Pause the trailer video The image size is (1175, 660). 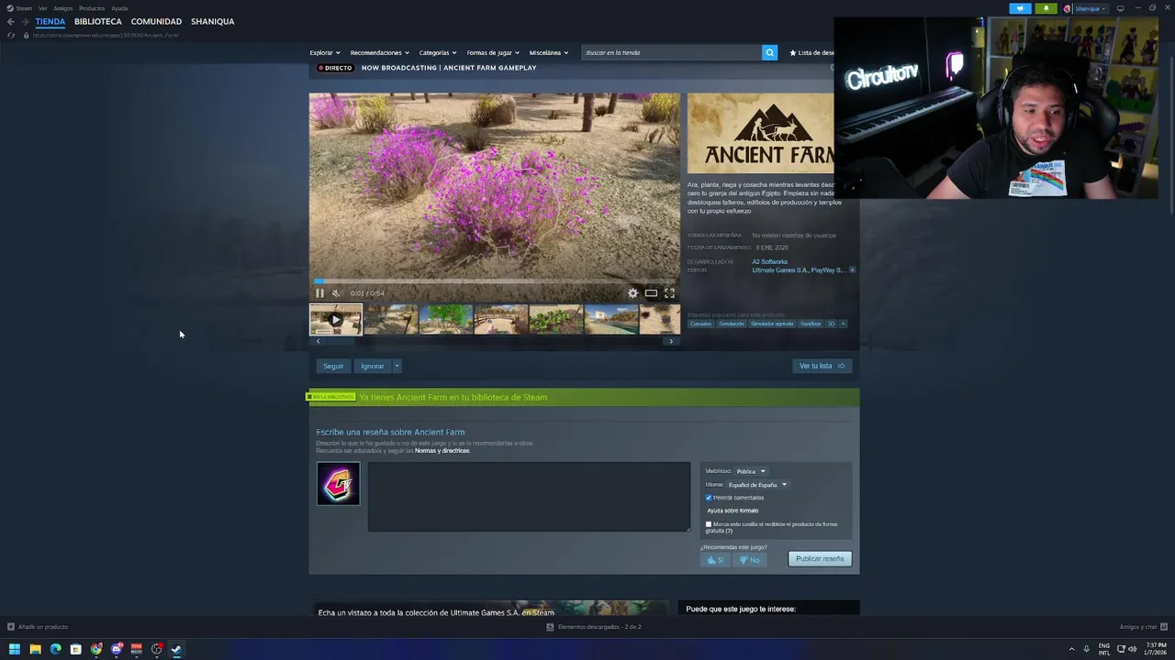coord(319,293)
